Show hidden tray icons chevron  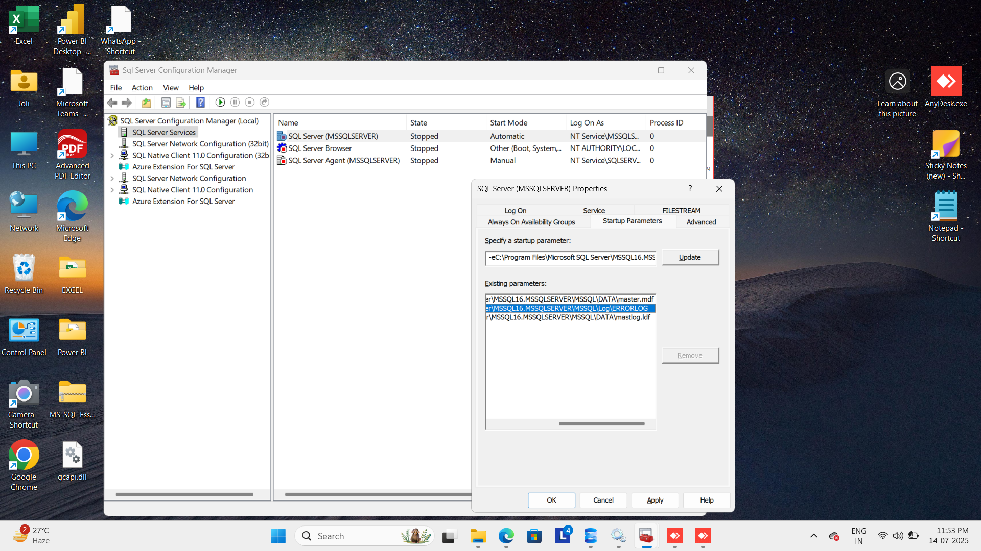(813, 536)
